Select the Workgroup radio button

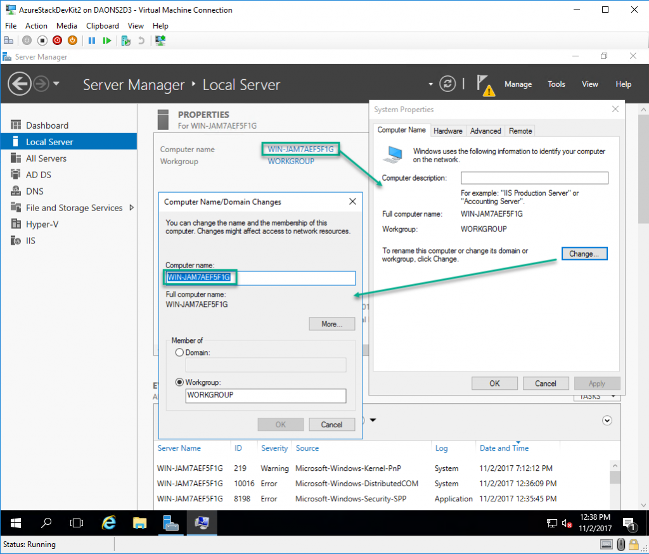(179, 382)
